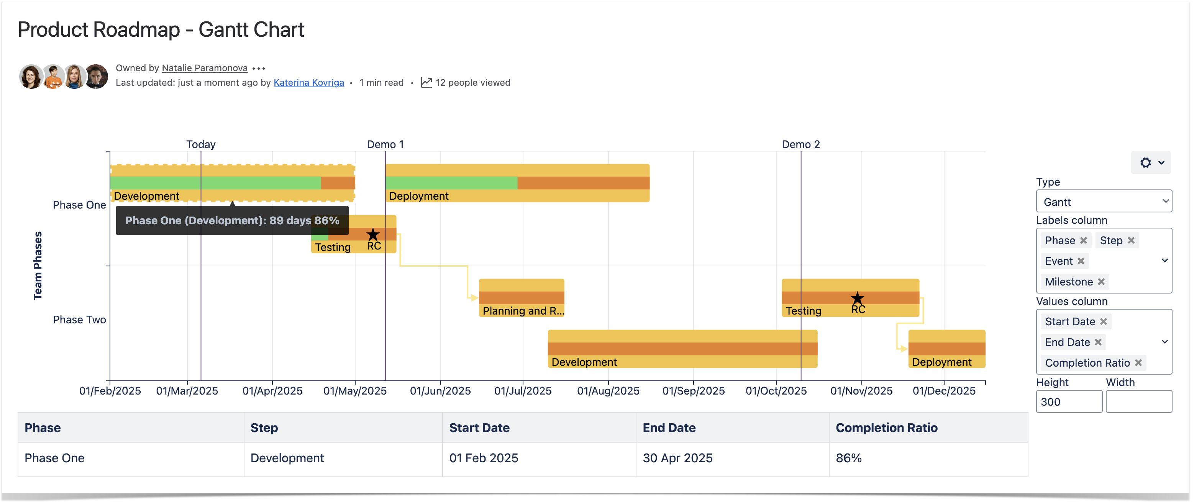Click the first avatar thumbnail
This screenshot has width=1194, height=504.
31,77
